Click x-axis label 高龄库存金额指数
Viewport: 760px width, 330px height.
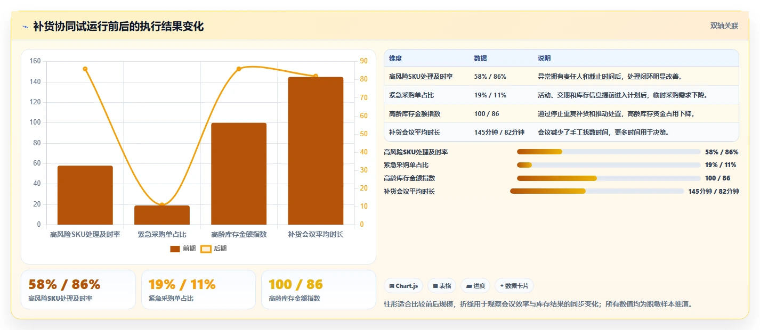pyautogui.click(x=239, y=234)
